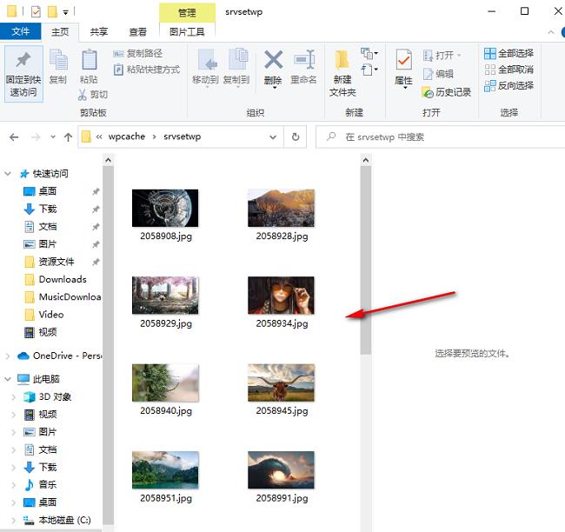
Task: Open the 资源文件 folder in sidebar
Action: [x=56, y=262]
